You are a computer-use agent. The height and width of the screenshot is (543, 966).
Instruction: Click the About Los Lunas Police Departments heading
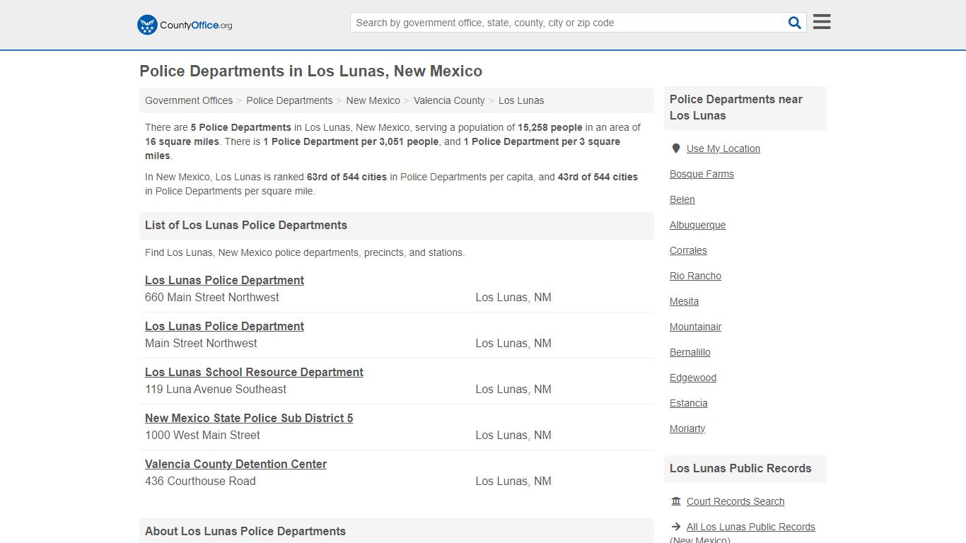click(x=245, y=532)
